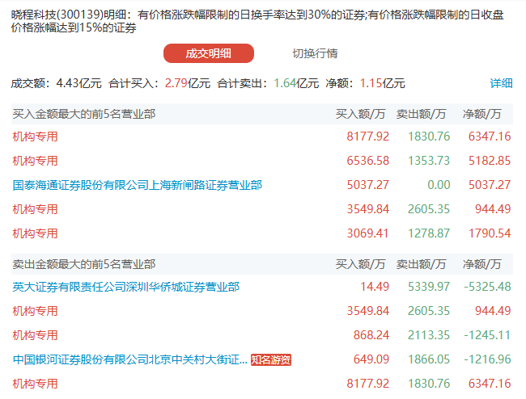Image resolution: width=526 pixels, height=399 pixels.
Task: Click the buy amount 649.09
Action: (x=371, y=359)
